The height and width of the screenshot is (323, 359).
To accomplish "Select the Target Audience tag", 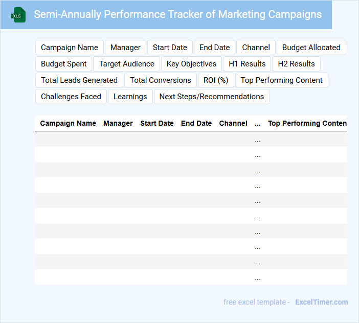I will pyautogui.click(x=126, y=64).
